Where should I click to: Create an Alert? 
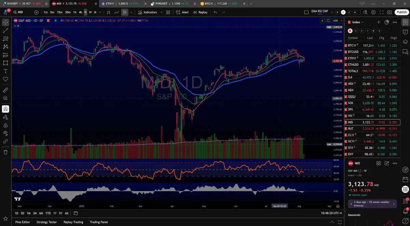point(182,12)
